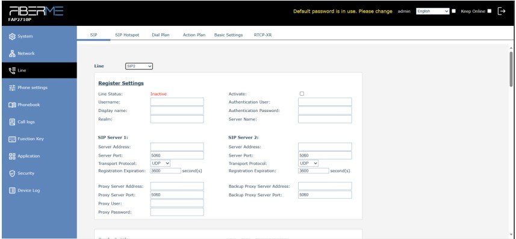Screen dimensions: 516x239
Task: Click the Device Log list icon
Action: coord(12,190)
